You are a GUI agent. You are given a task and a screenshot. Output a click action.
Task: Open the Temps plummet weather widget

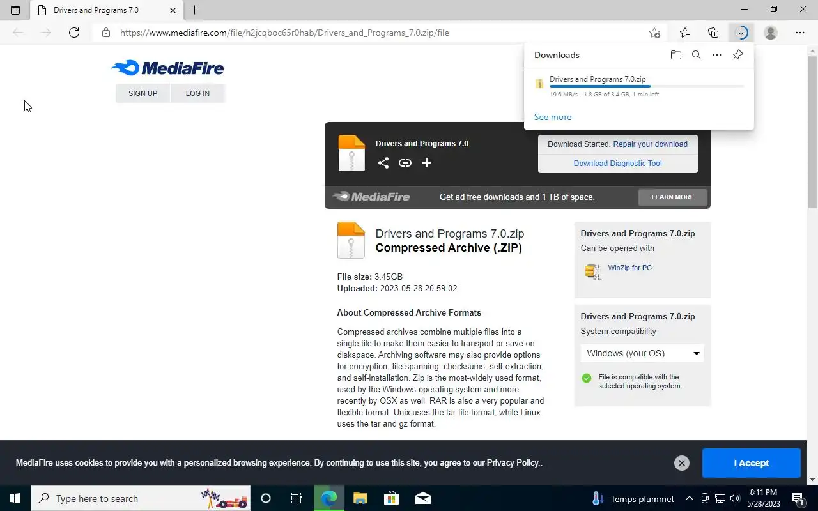tap(632, 499)
